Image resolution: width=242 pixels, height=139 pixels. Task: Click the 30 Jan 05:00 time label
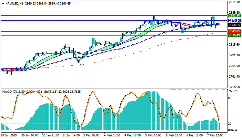click(30, 135)
